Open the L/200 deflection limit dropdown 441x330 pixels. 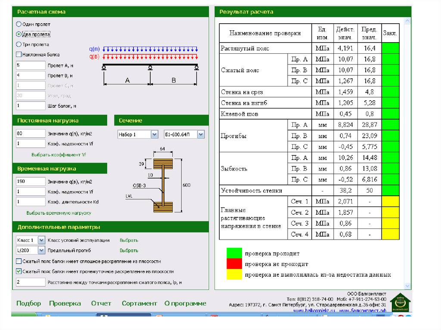[x=41, y=250]
